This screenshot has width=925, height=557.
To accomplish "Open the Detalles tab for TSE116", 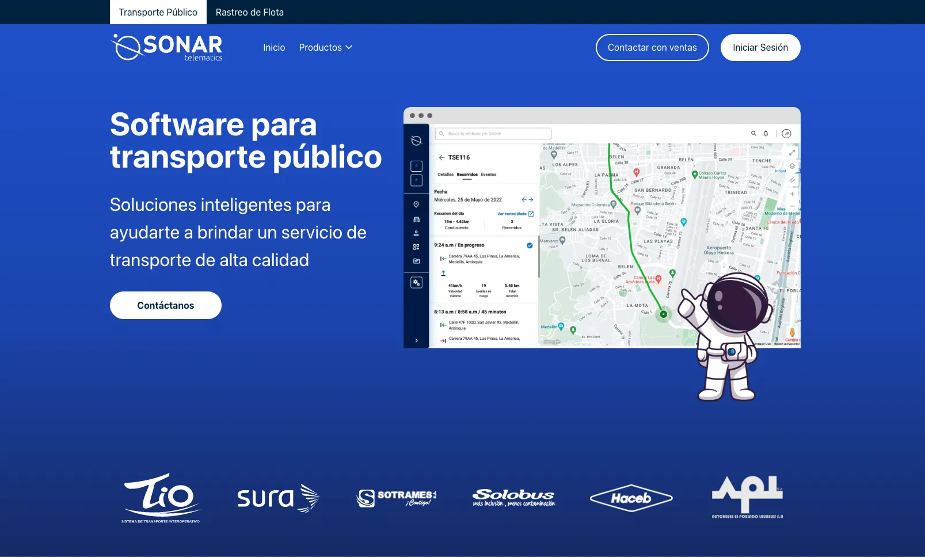I will click(x=446, y=175).
